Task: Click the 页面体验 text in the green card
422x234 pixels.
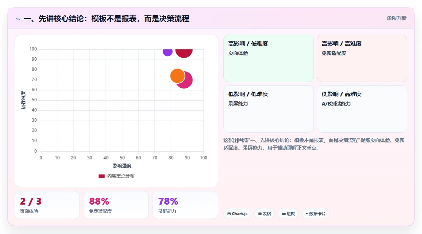Action: point(238,53)
